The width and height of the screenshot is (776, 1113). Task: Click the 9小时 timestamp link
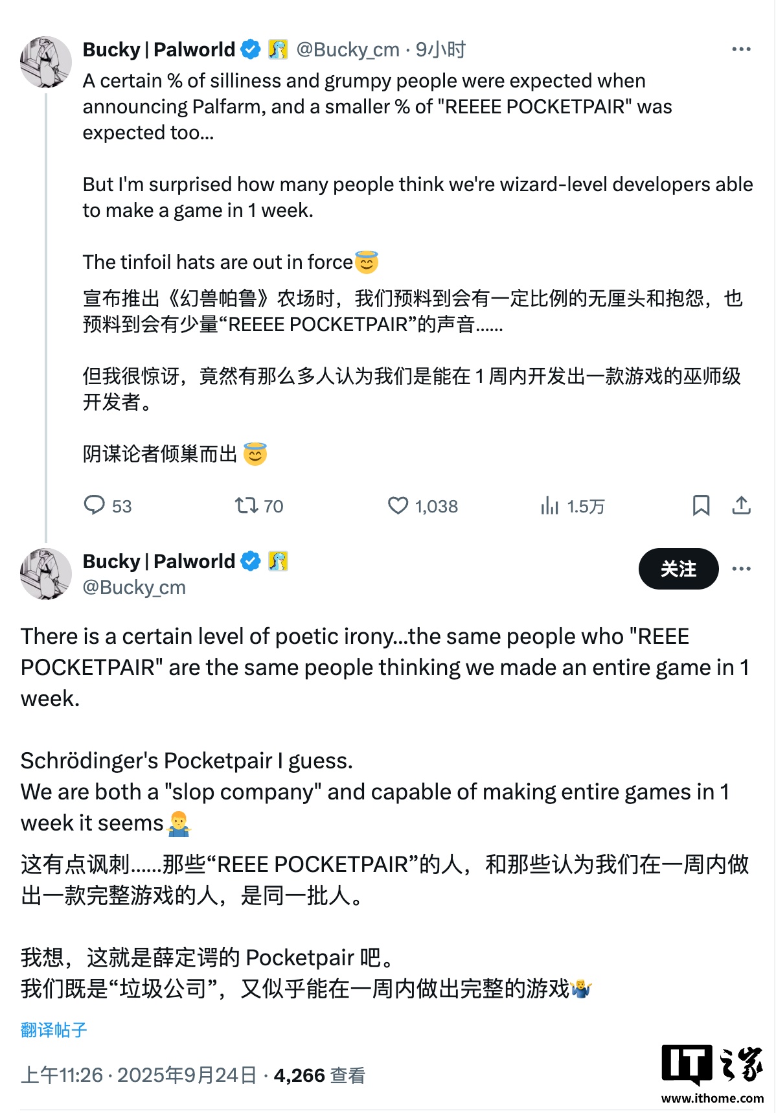[440, 49]
